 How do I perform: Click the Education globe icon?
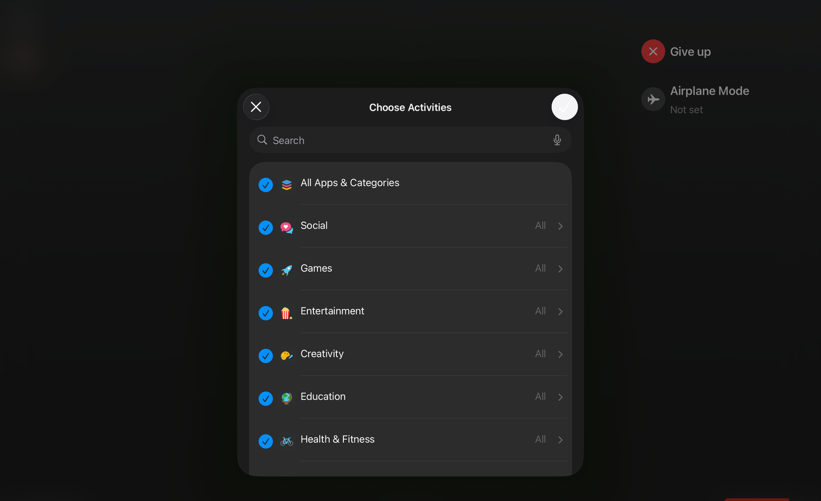pyautogui.click(x=287, y=398)
